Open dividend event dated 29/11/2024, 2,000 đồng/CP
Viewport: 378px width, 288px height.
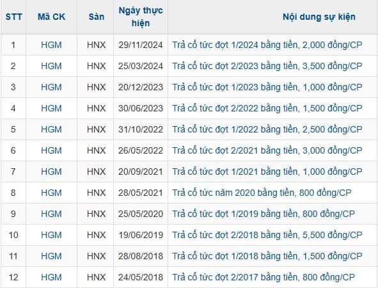click(267, 45)
